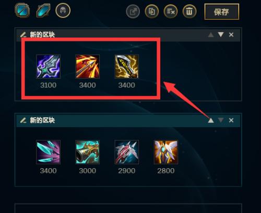Select the purple blade item costing 3100

[x=48, y=66]
